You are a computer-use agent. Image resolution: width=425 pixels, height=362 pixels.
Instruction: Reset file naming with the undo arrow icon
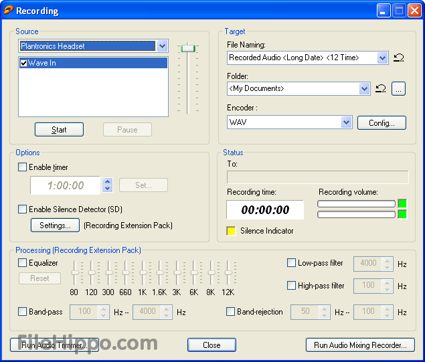tap(398, 58)
